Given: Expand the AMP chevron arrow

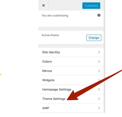Looking at the screenshot, I should tap(99, 108).
